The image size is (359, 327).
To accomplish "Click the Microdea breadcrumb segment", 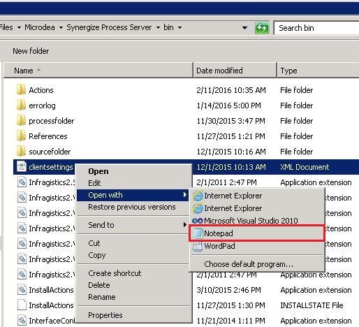I will click(x=40, y=27).
